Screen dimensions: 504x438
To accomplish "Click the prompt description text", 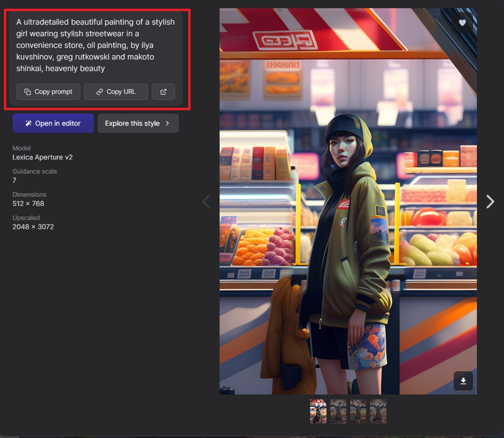I will tap(95, 45).
